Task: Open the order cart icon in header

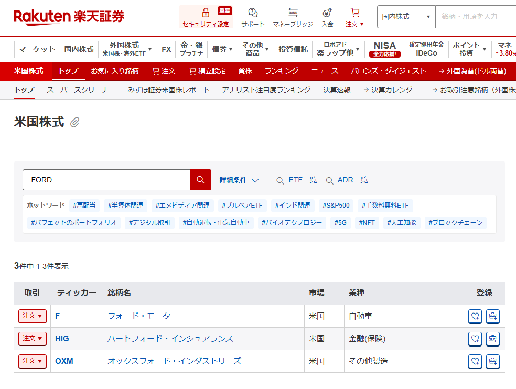Action: pos(354,13)
